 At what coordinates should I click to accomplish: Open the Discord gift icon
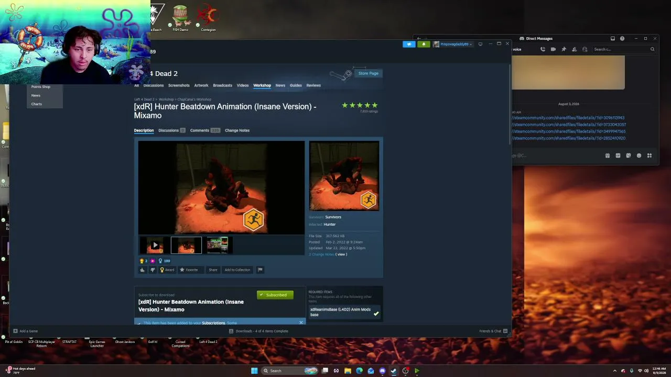[x=608, y=156]
